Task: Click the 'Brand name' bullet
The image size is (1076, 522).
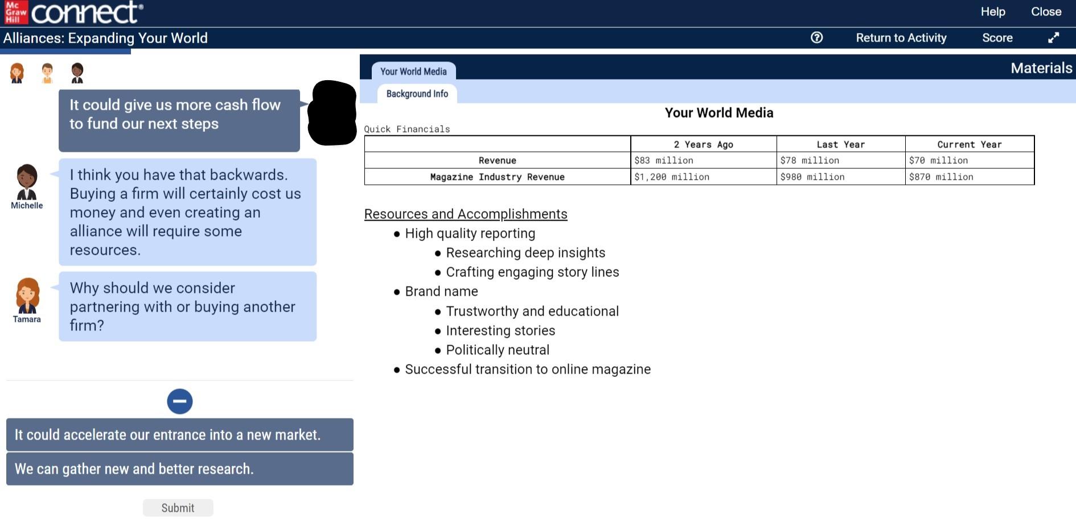Action: click(x=441, y=291)
